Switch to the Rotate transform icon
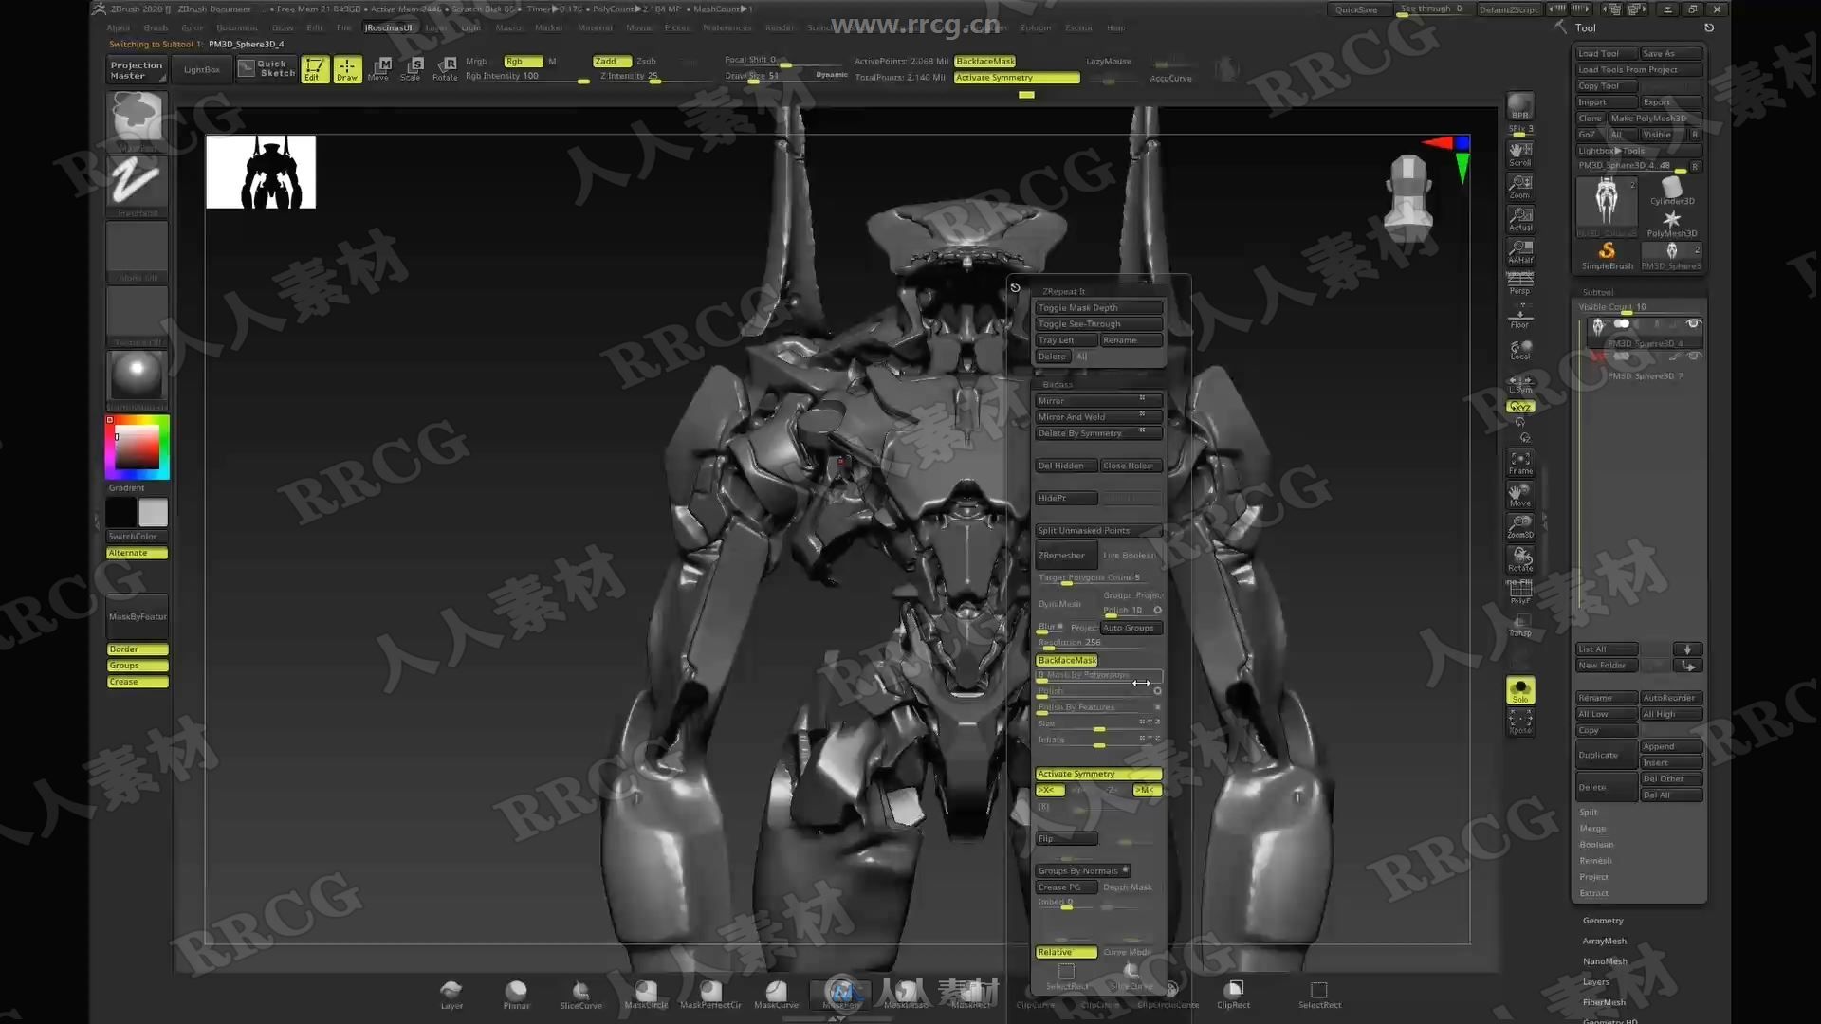 click(445, 69)
